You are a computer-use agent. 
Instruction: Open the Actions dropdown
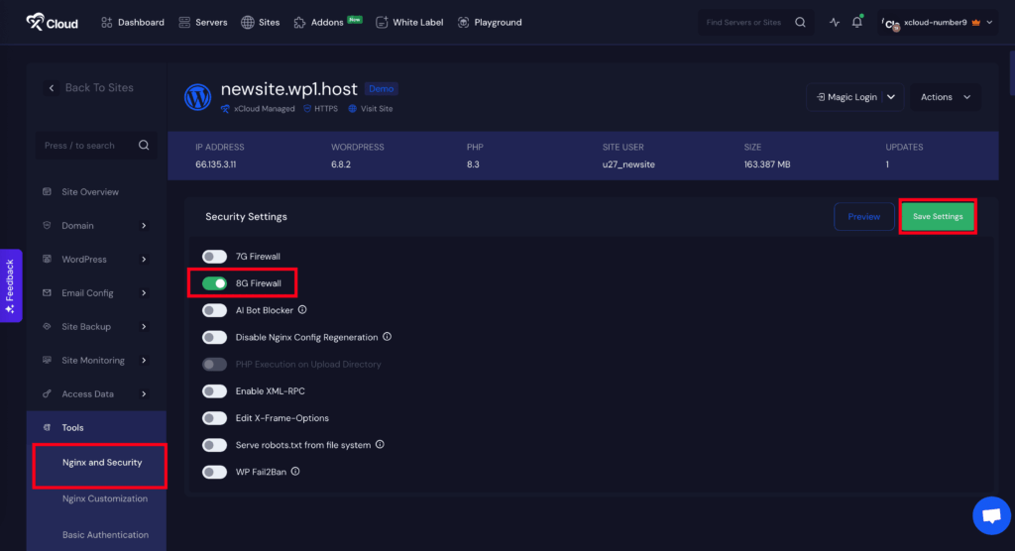click(945, 97)
